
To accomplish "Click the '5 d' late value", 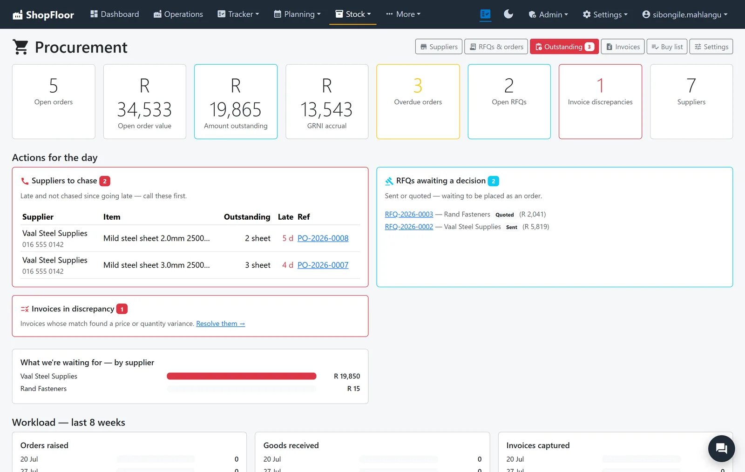I will click(288, 238).
